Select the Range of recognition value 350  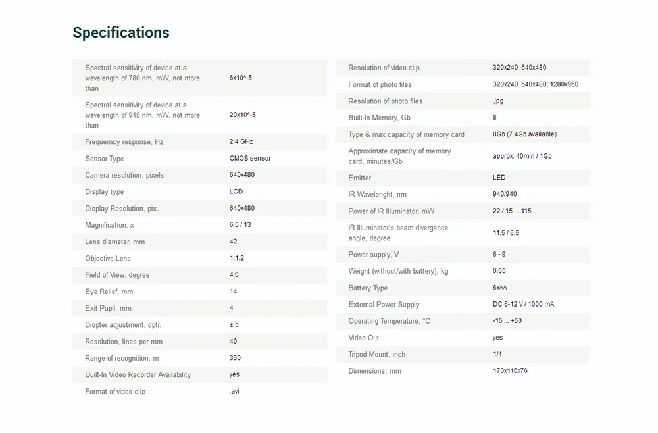pyautogui.click(x=235, y=358)
